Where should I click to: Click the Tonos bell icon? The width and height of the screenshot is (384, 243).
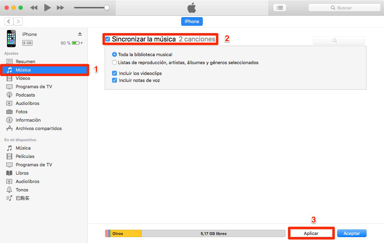(9, 190)
